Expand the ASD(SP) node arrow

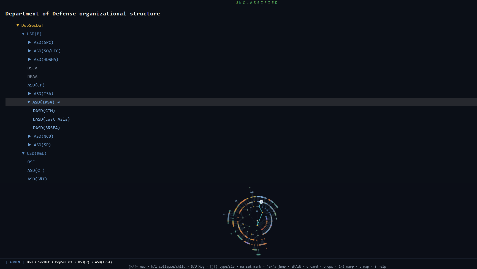click(x=29, y=145)
